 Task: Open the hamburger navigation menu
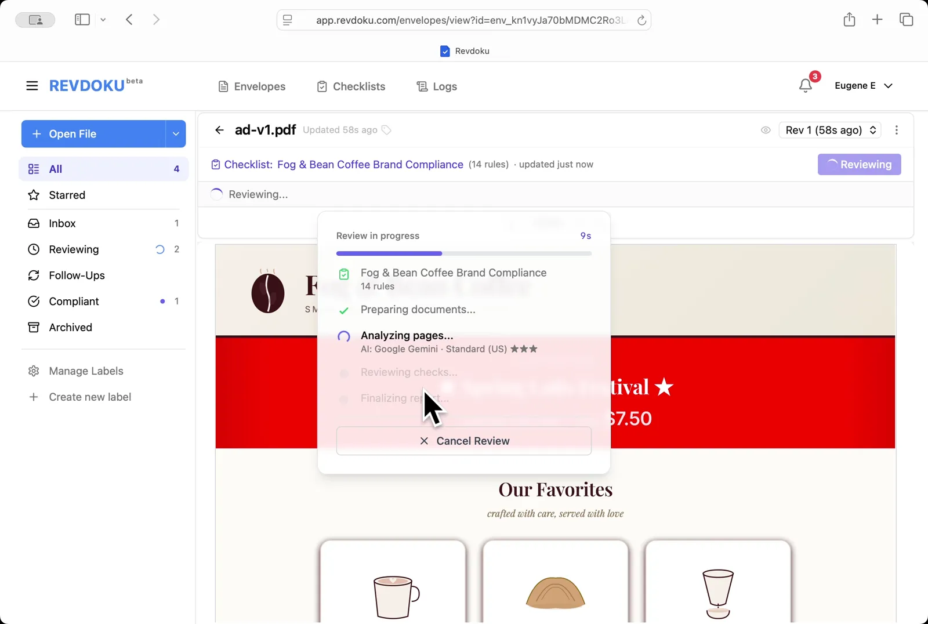32,85
